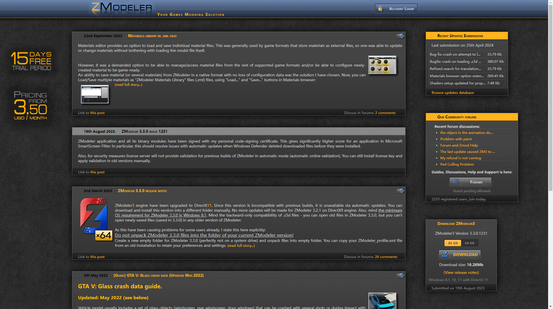
Task: Click the padlock icon on Account Login
Action: tap(380, 8)
